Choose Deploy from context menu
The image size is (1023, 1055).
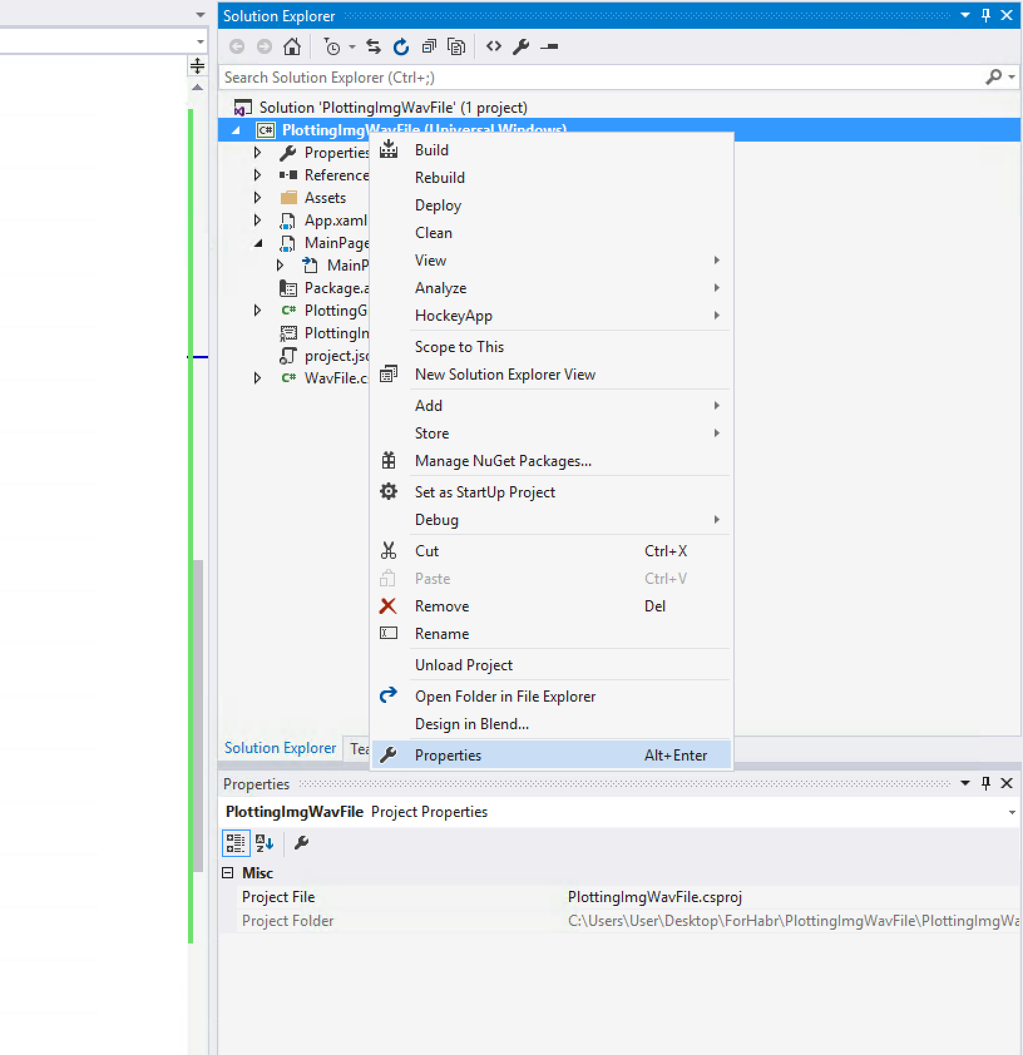pyautogui.click(x=552, y=205)
